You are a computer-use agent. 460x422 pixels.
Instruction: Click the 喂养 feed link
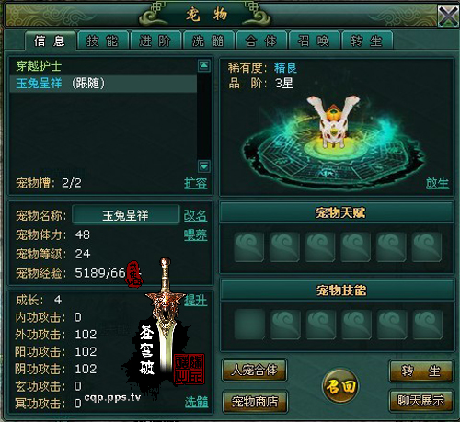click(x=195, y=235)
